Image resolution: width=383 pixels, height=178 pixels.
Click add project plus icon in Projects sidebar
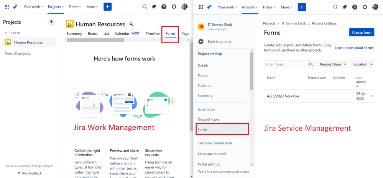click(51, 22)
